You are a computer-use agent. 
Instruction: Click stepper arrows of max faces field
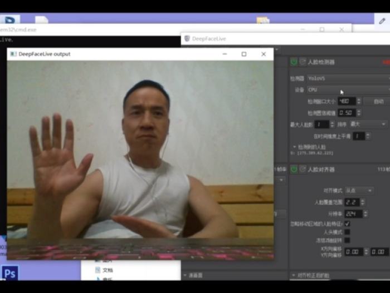coord(332,124)
